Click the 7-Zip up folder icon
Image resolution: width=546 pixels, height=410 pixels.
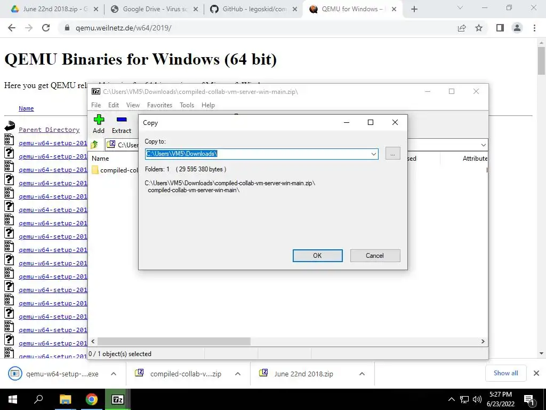94,145
